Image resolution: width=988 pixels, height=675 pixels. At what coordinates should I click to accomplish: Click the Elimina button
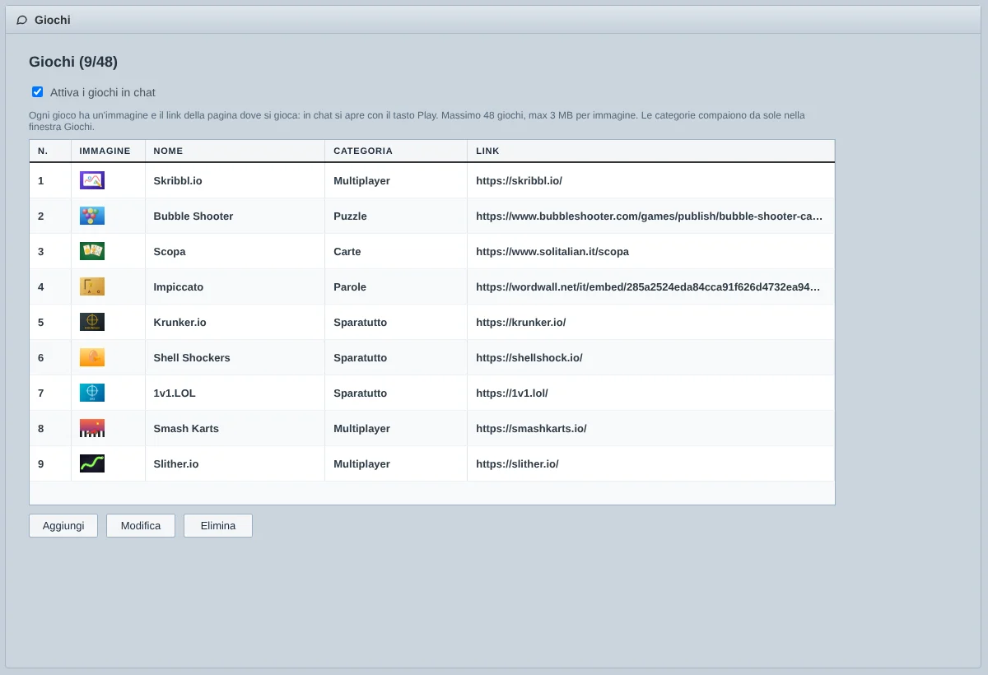coord(218,526)
